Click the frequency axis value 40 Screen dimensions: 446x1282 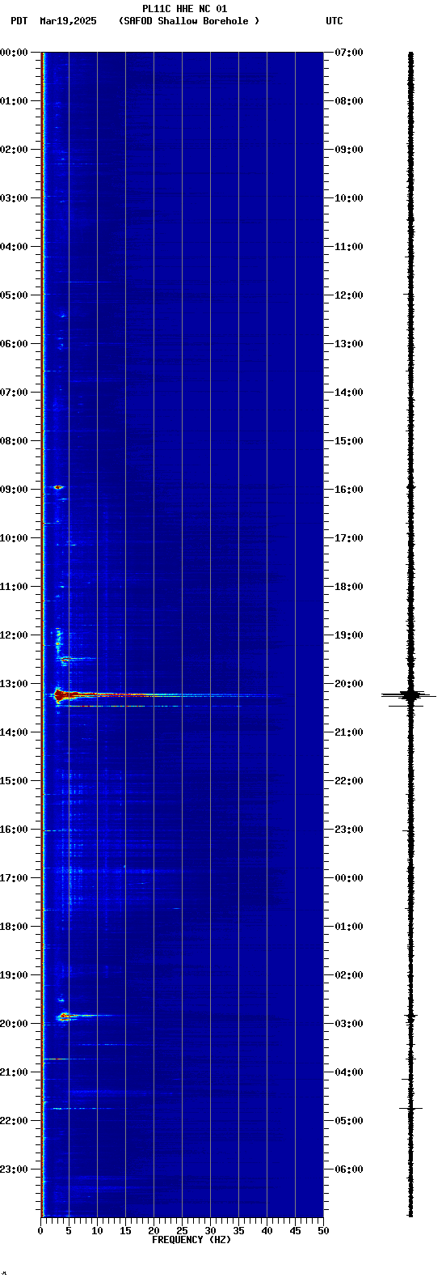click(267, 1231)
